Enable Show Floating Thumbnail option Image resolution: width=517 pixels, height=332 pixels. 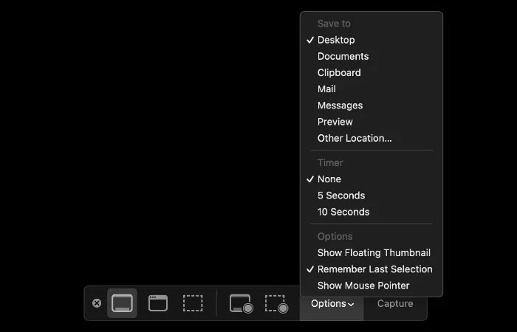[x=374, y=253]
